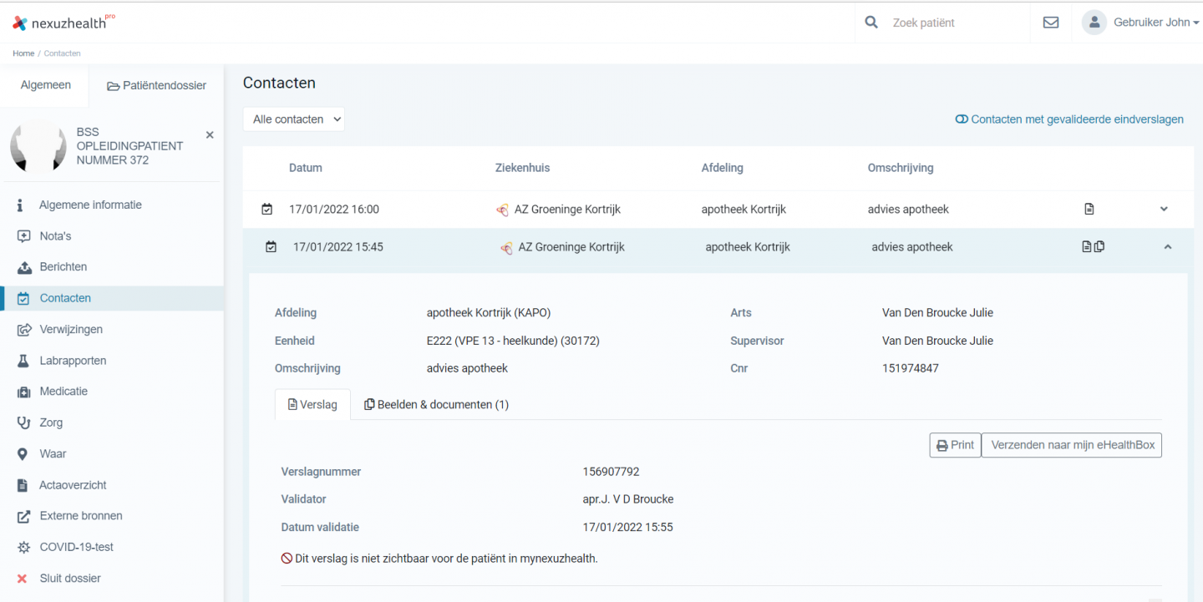Open Beelden & documenten (1) tab
1203x602 pixels.
tap(437, 405)
